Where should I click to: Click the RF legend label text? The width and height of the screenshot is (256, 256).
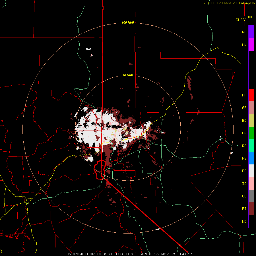coord(244,32)
